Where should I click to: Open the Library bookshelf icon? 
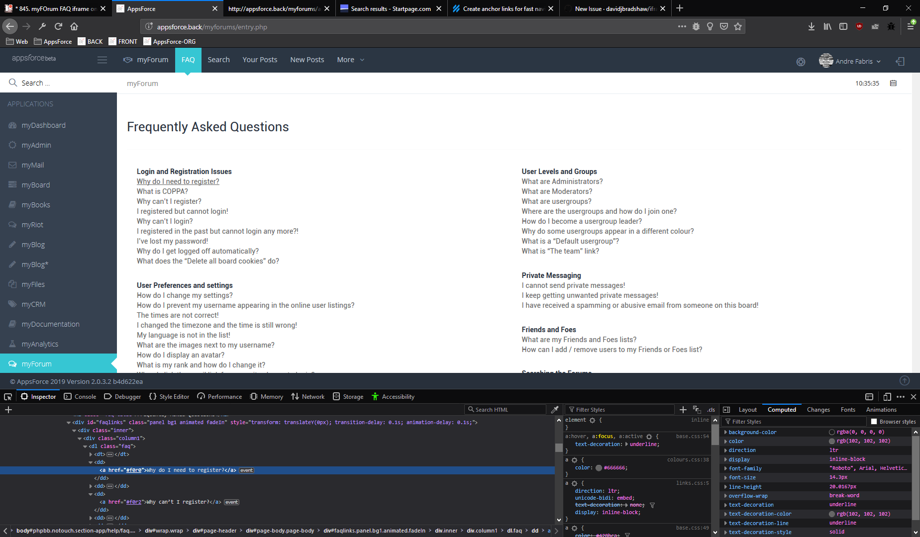pos(827,26)
